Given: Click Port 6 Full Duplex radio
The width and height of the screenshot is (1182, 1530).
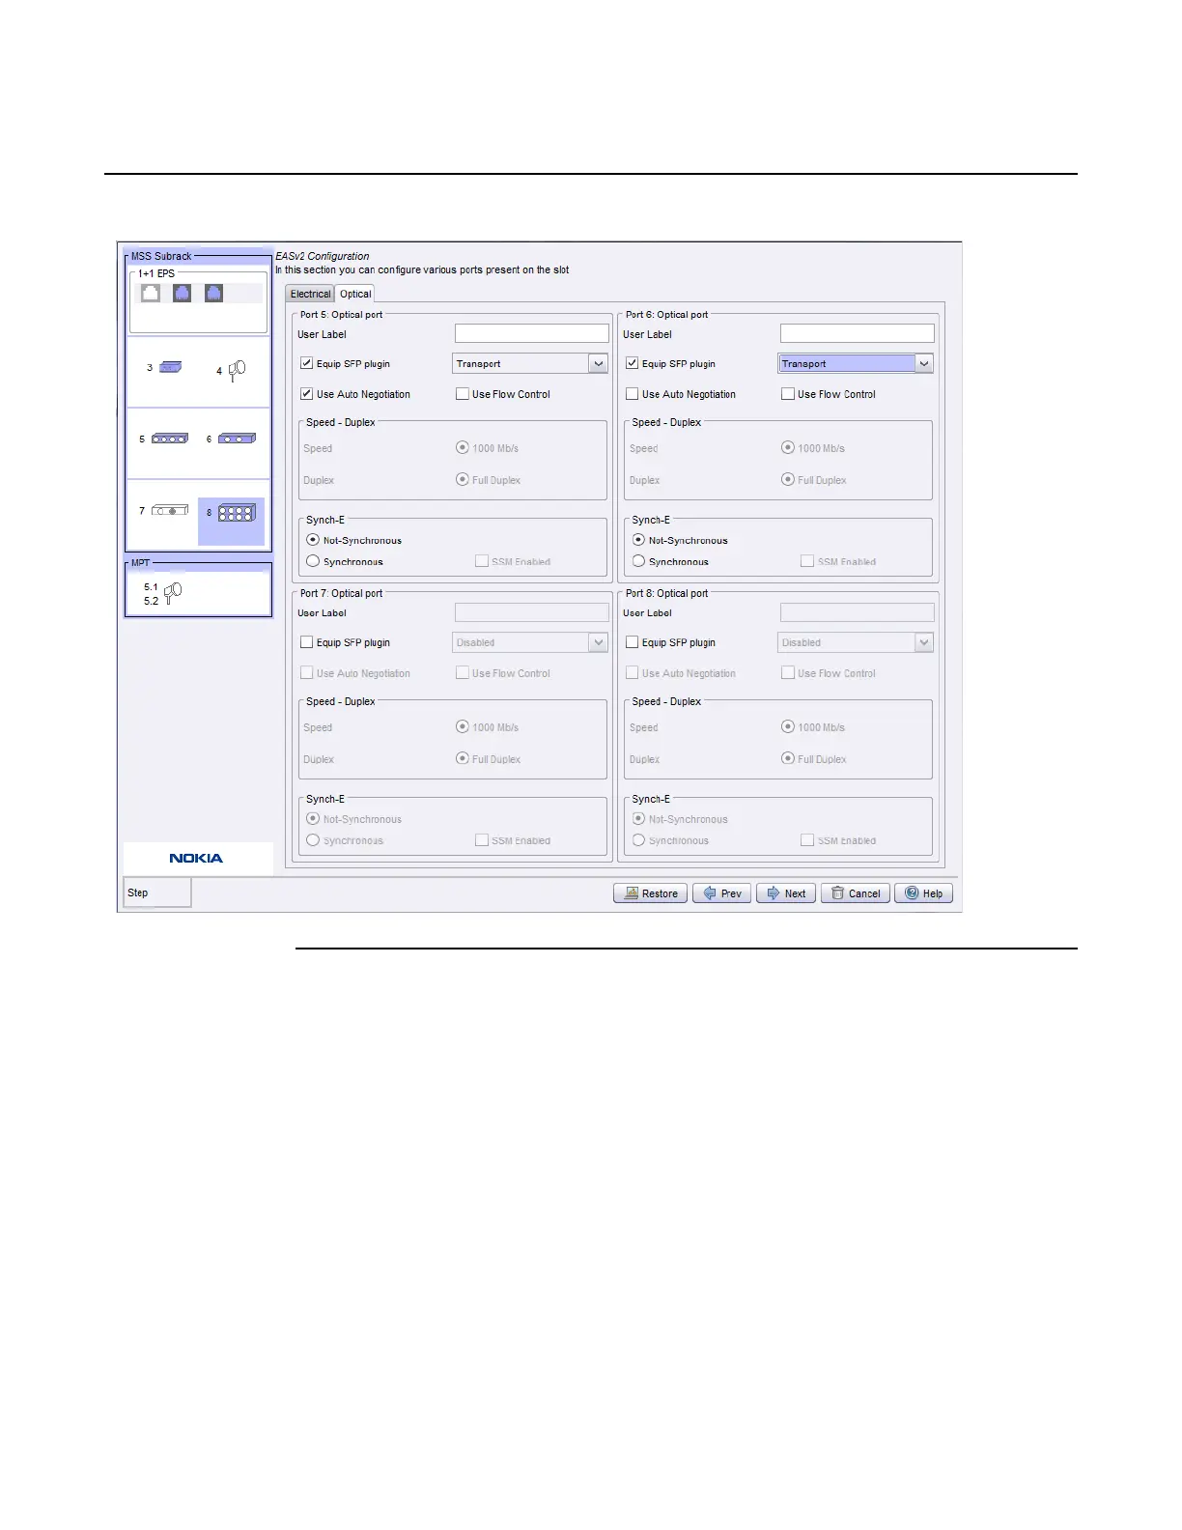Looking at the screenshot, I should click(787, 479).
